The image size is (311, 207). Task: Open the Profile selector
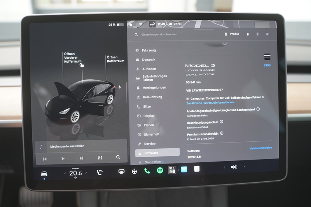coord(232,34)
